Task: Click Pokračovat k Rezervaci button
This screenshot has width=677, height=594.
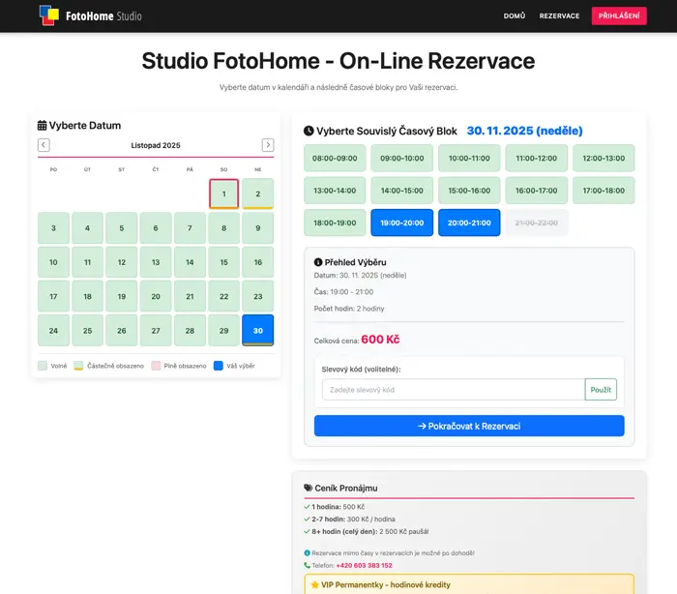Action: click(x=469, y=426)
